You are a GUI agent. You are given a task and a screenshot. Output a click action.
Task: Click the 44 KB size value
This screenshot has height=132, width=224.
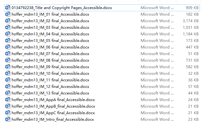pyautogui.click(x=193, y=93)
